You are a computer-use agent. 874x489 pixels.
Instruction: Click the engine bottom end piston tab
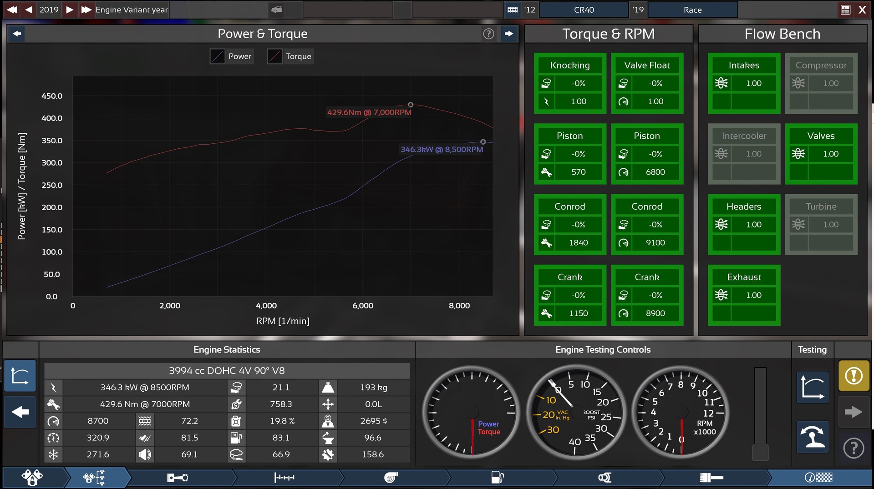[x=178, y=477]
